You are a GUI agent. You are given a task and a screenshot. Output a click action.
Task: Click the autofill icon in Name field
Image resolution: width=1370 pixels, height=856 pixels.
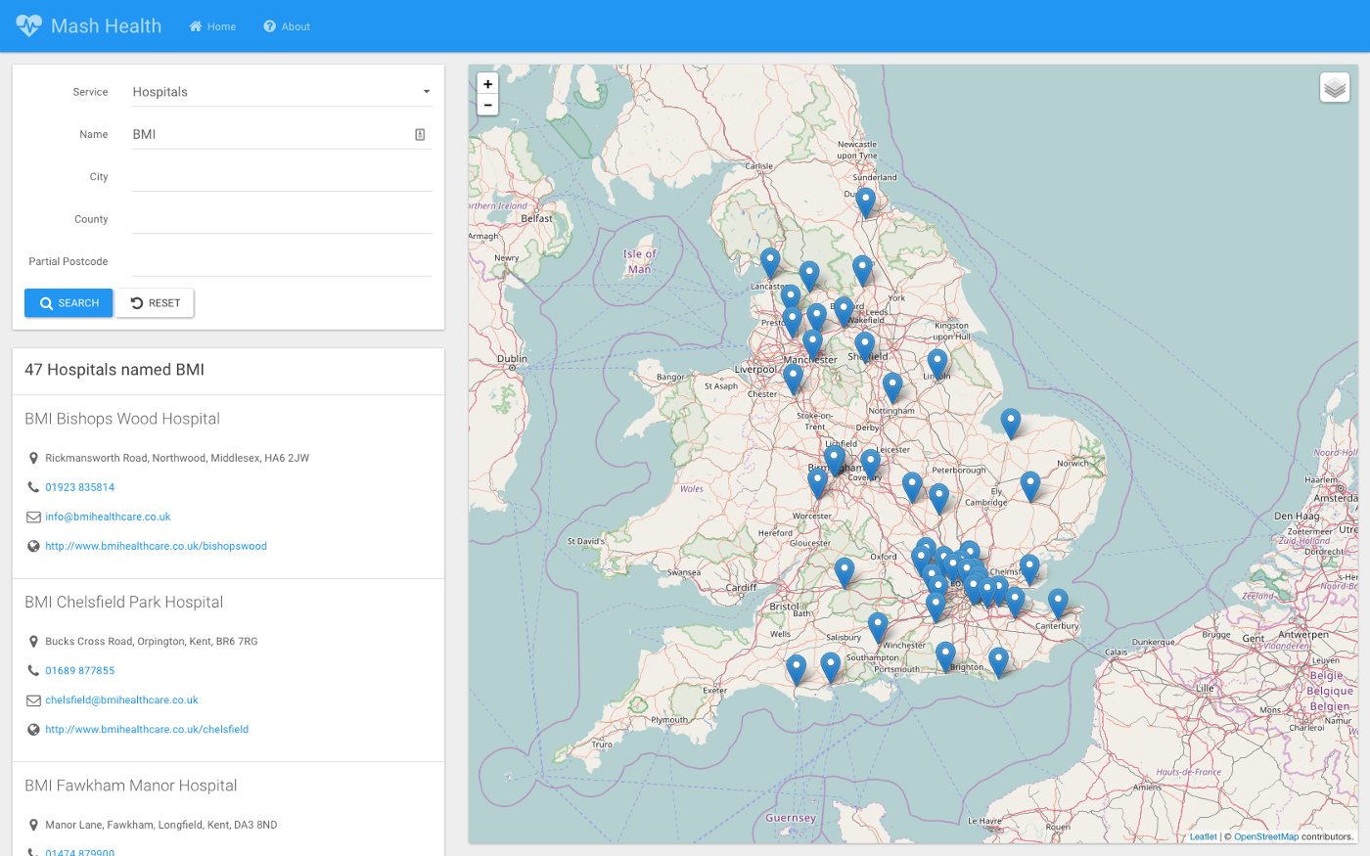[x=420, y=135]
